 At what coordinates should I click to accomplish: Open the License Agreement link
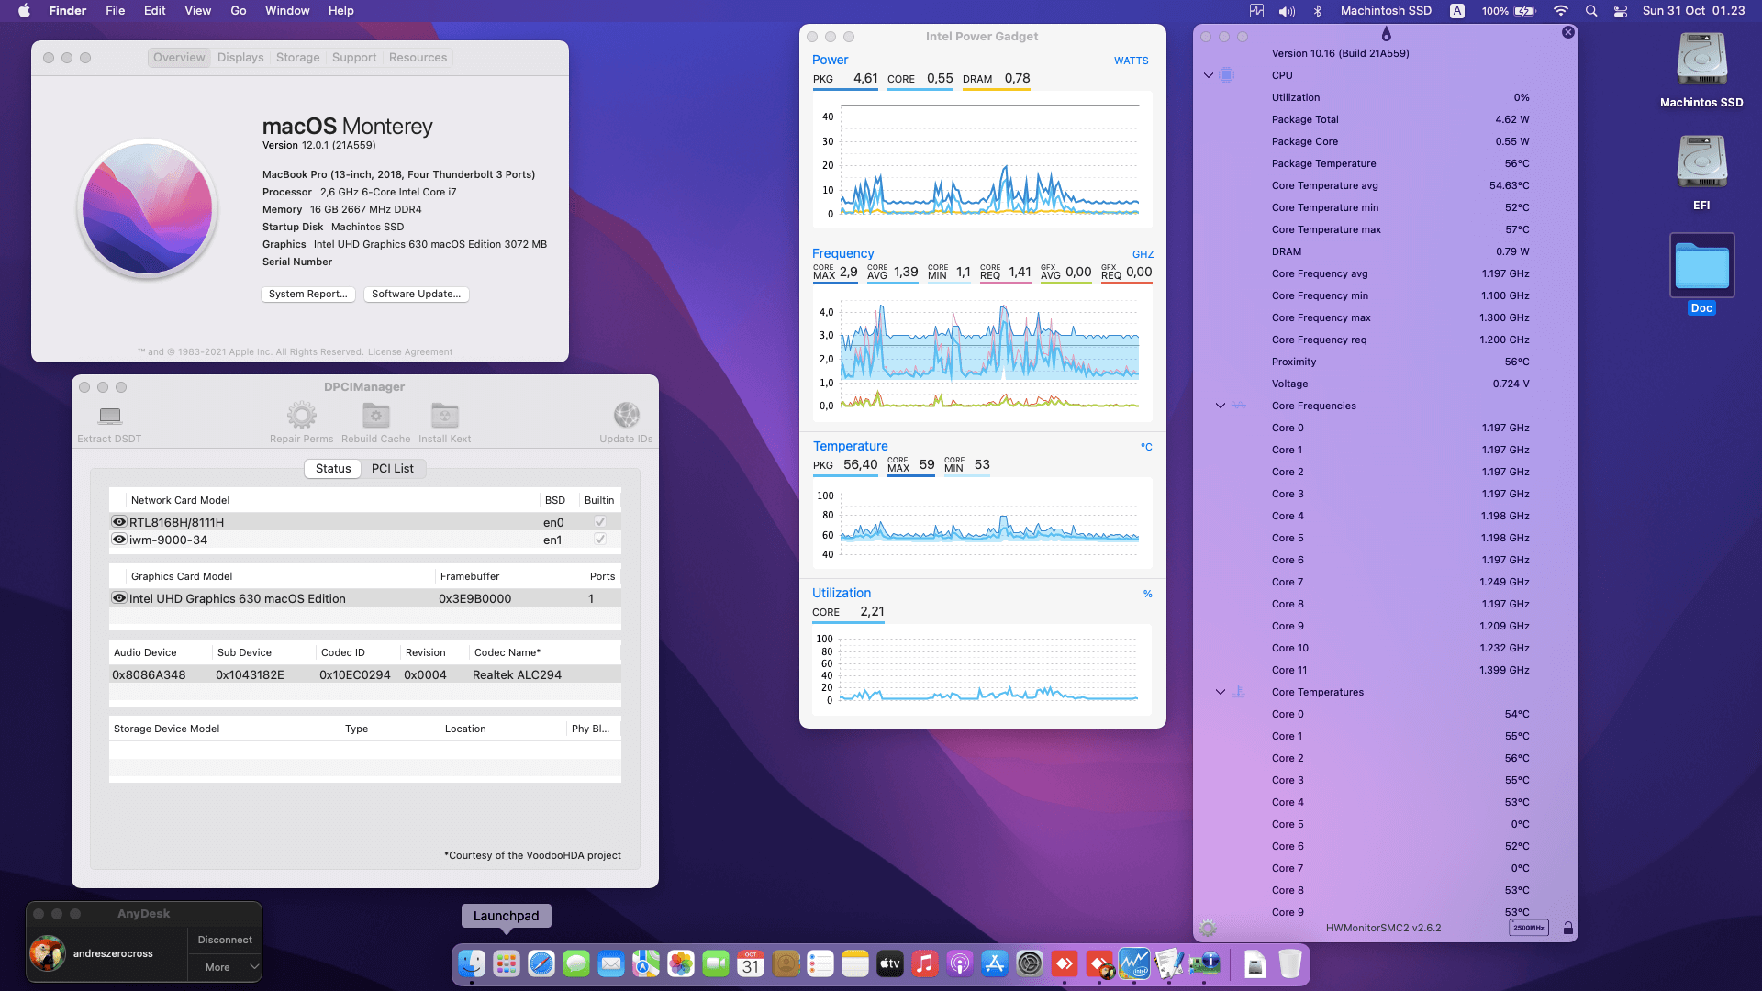click(410, 352)
